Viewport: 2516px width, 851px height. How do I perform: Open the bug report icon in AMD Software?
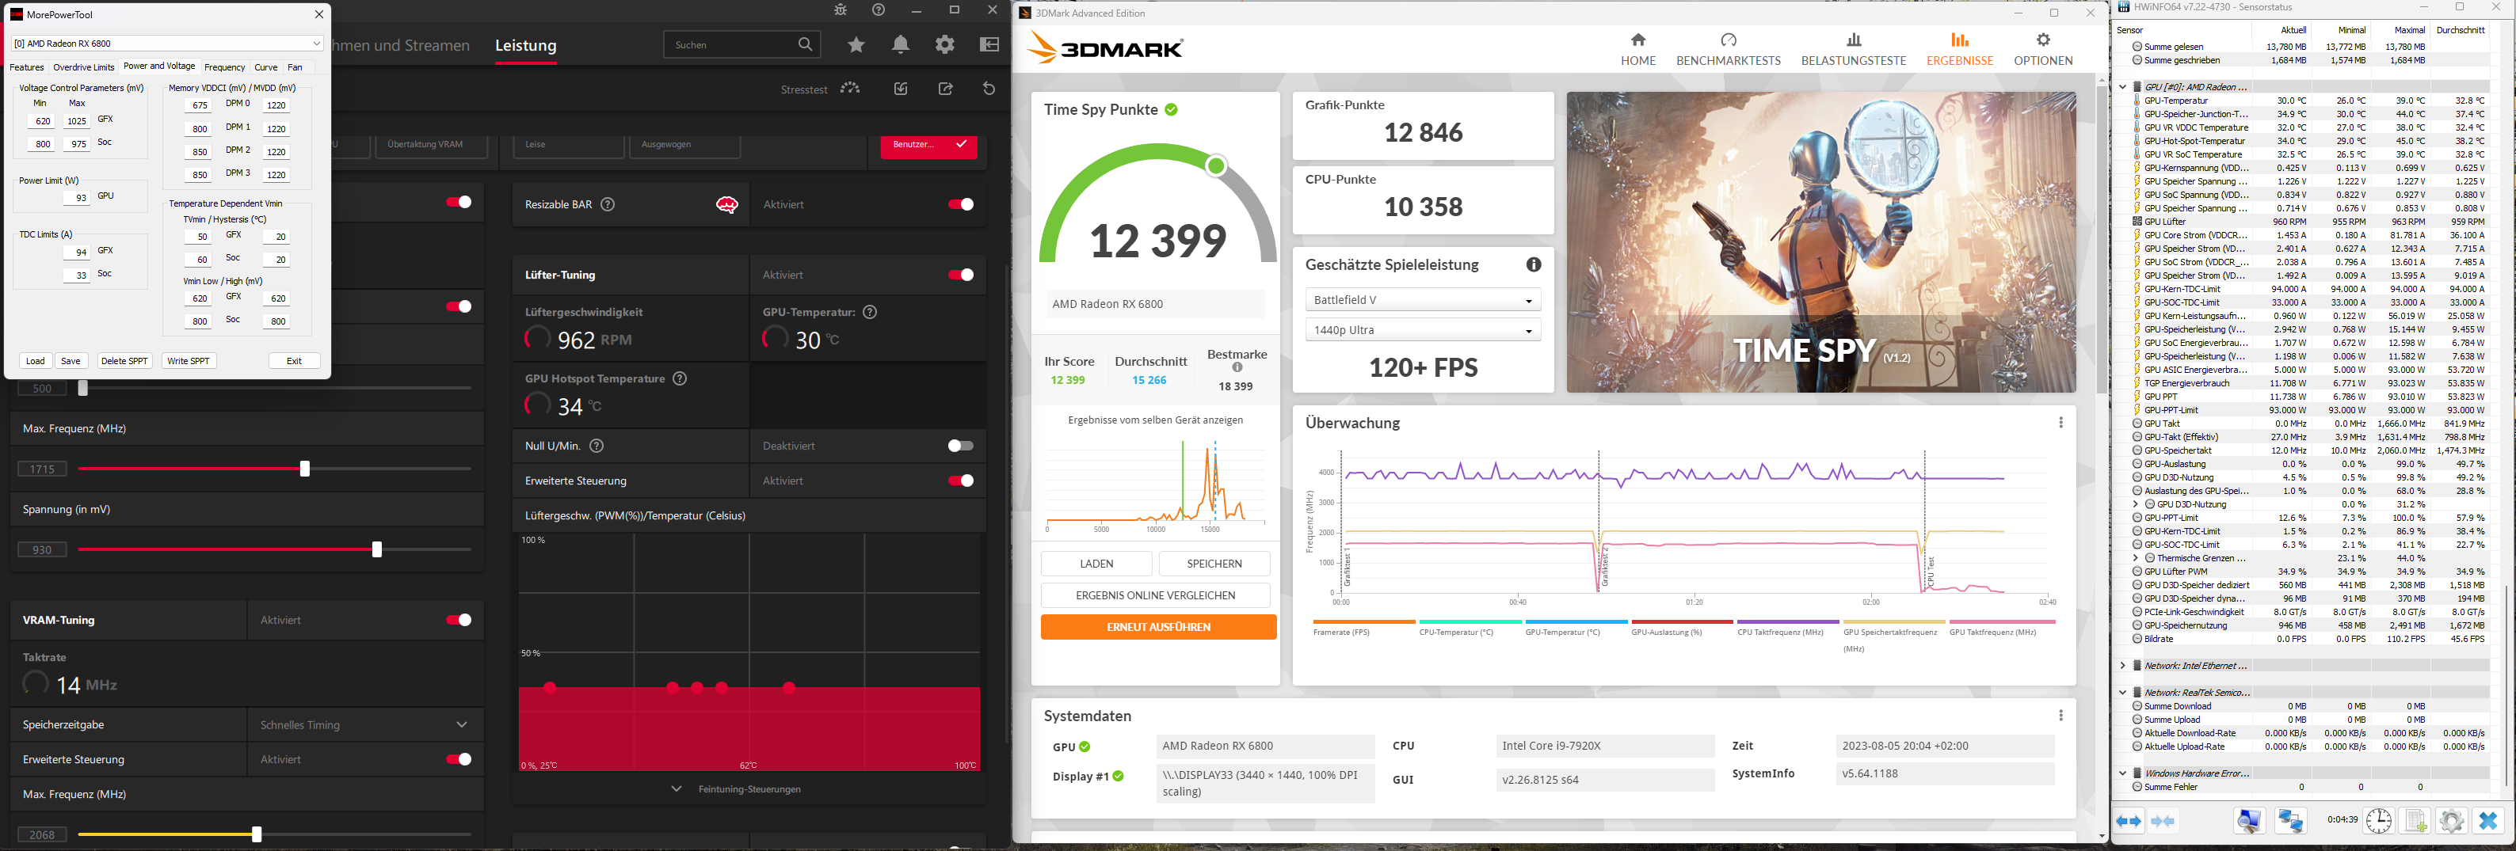tap(841, 9)
